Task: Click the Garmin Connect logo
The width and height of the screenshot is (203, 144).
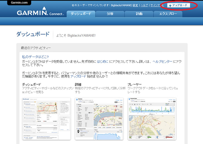Action: (x=40, y=11)
